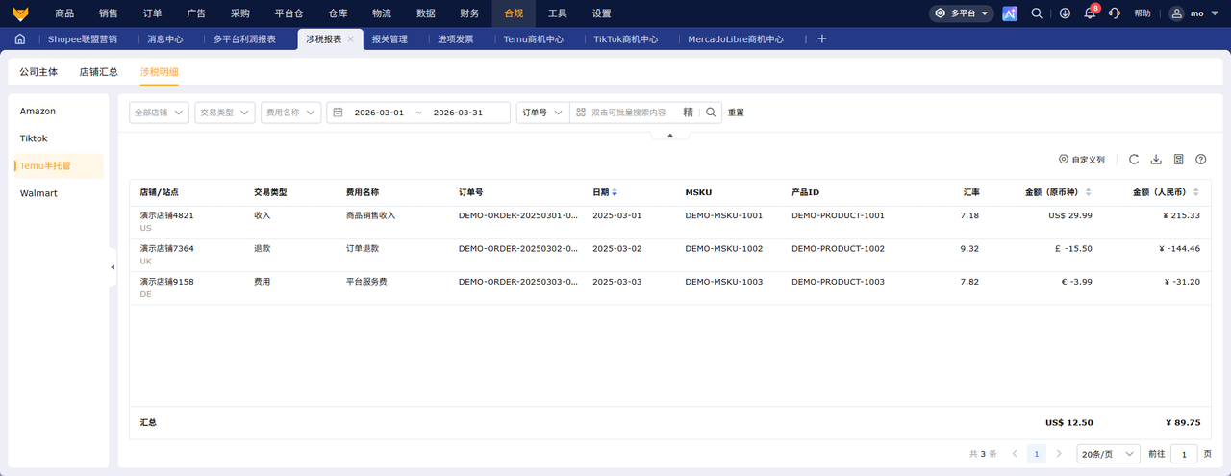1231x476 pixels.
Task: Click the calculator icon above the table
Action: coord(1178,160)
